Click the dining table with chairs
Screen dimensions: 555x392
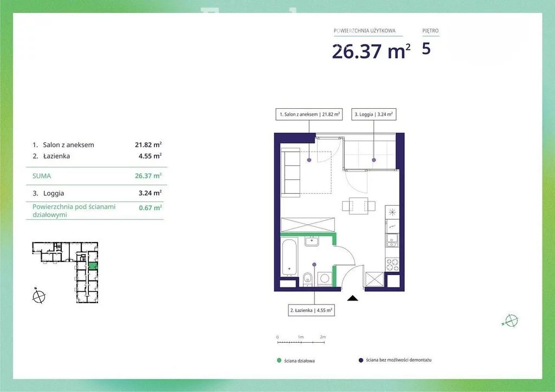(358, 205)
